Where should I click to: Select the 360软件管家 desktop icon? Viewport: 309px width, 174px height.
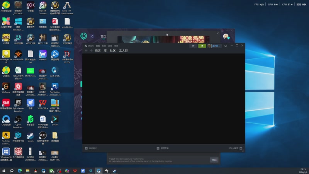tap(6, 23)
